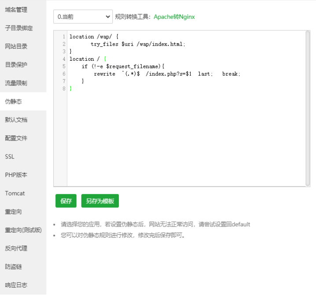Click the hint mentioning default

tap(155, 224)
